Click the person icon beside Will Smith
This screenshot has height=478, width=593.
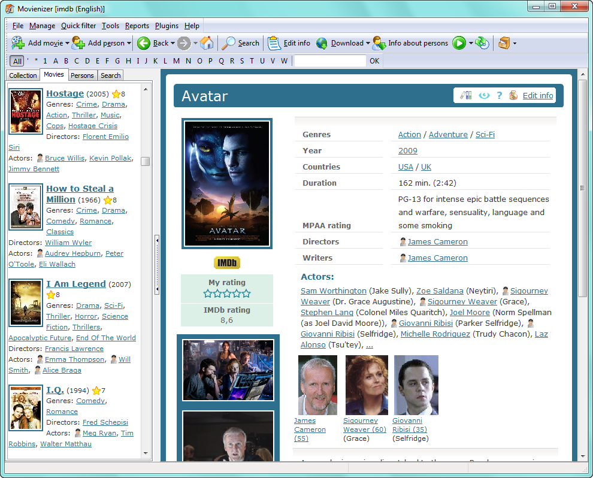click(114, 359)
